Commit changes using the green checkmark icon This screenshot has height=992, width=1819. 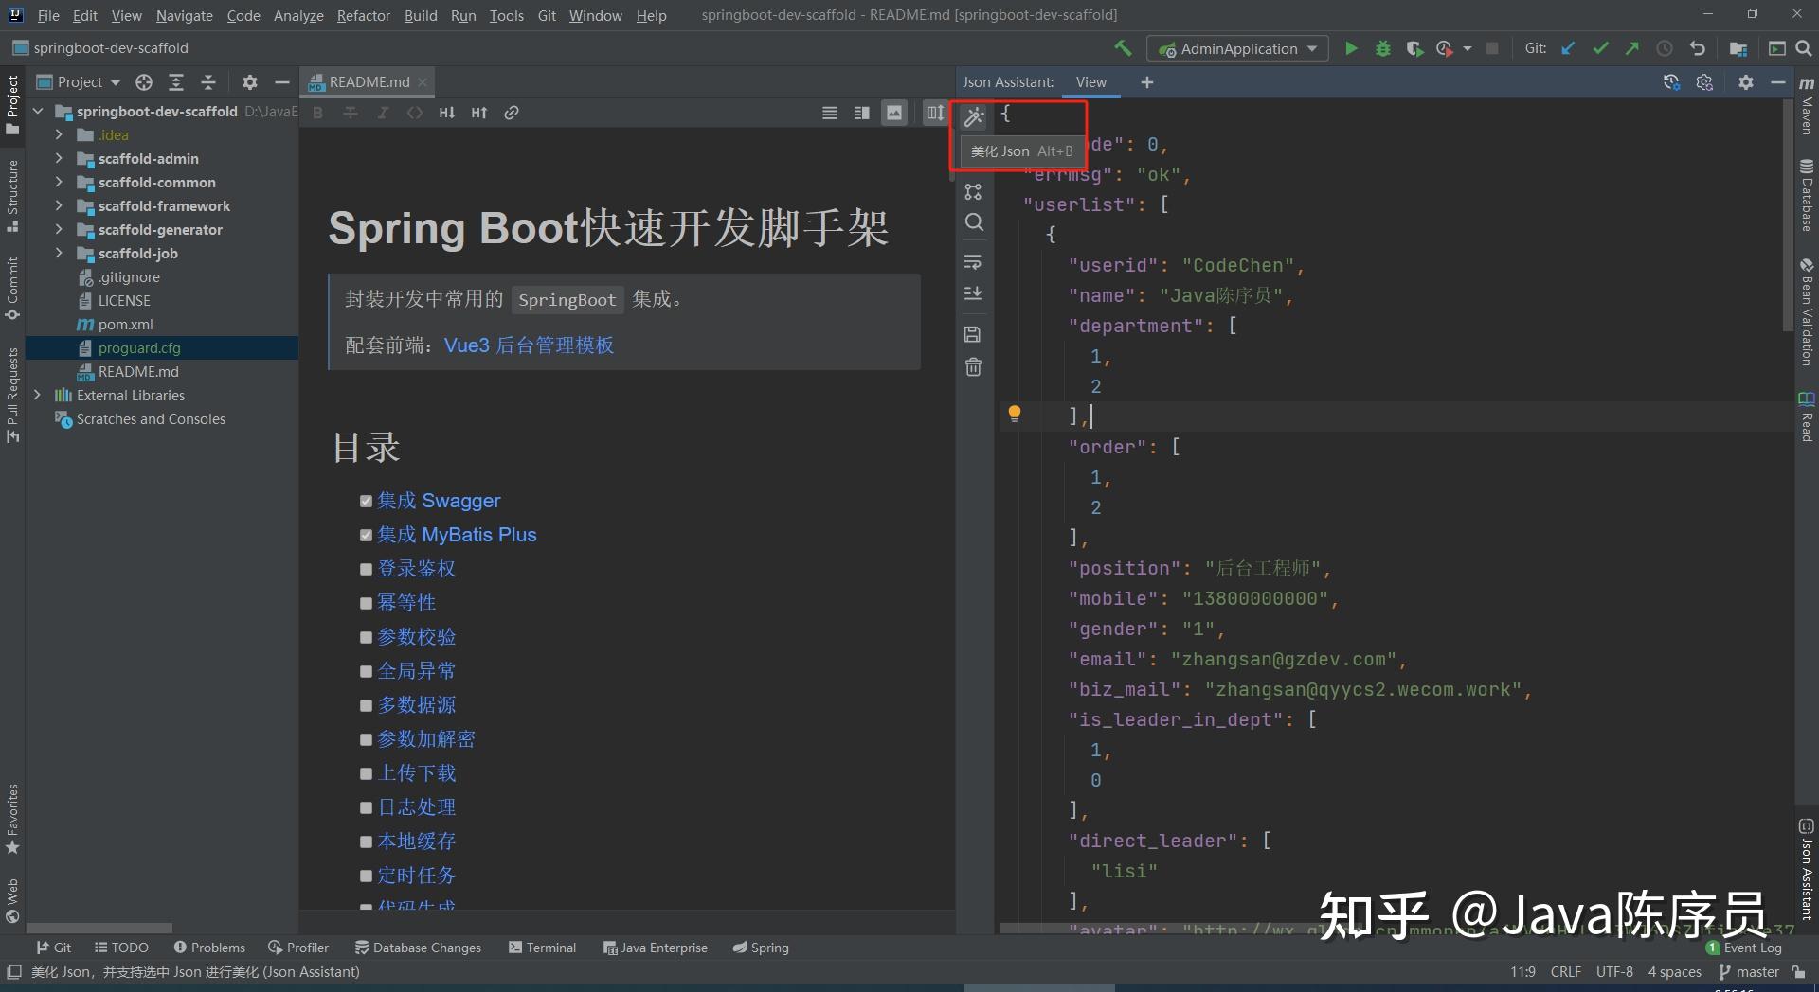(1600, 48)
